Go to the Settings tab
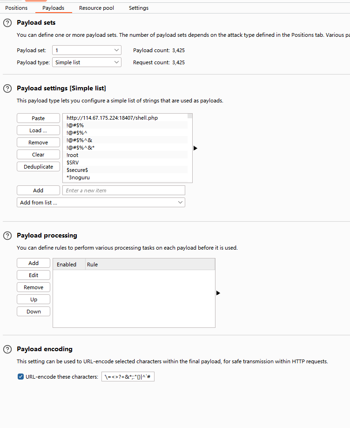This screenshot has width=350, height=428. coord(139,8)
